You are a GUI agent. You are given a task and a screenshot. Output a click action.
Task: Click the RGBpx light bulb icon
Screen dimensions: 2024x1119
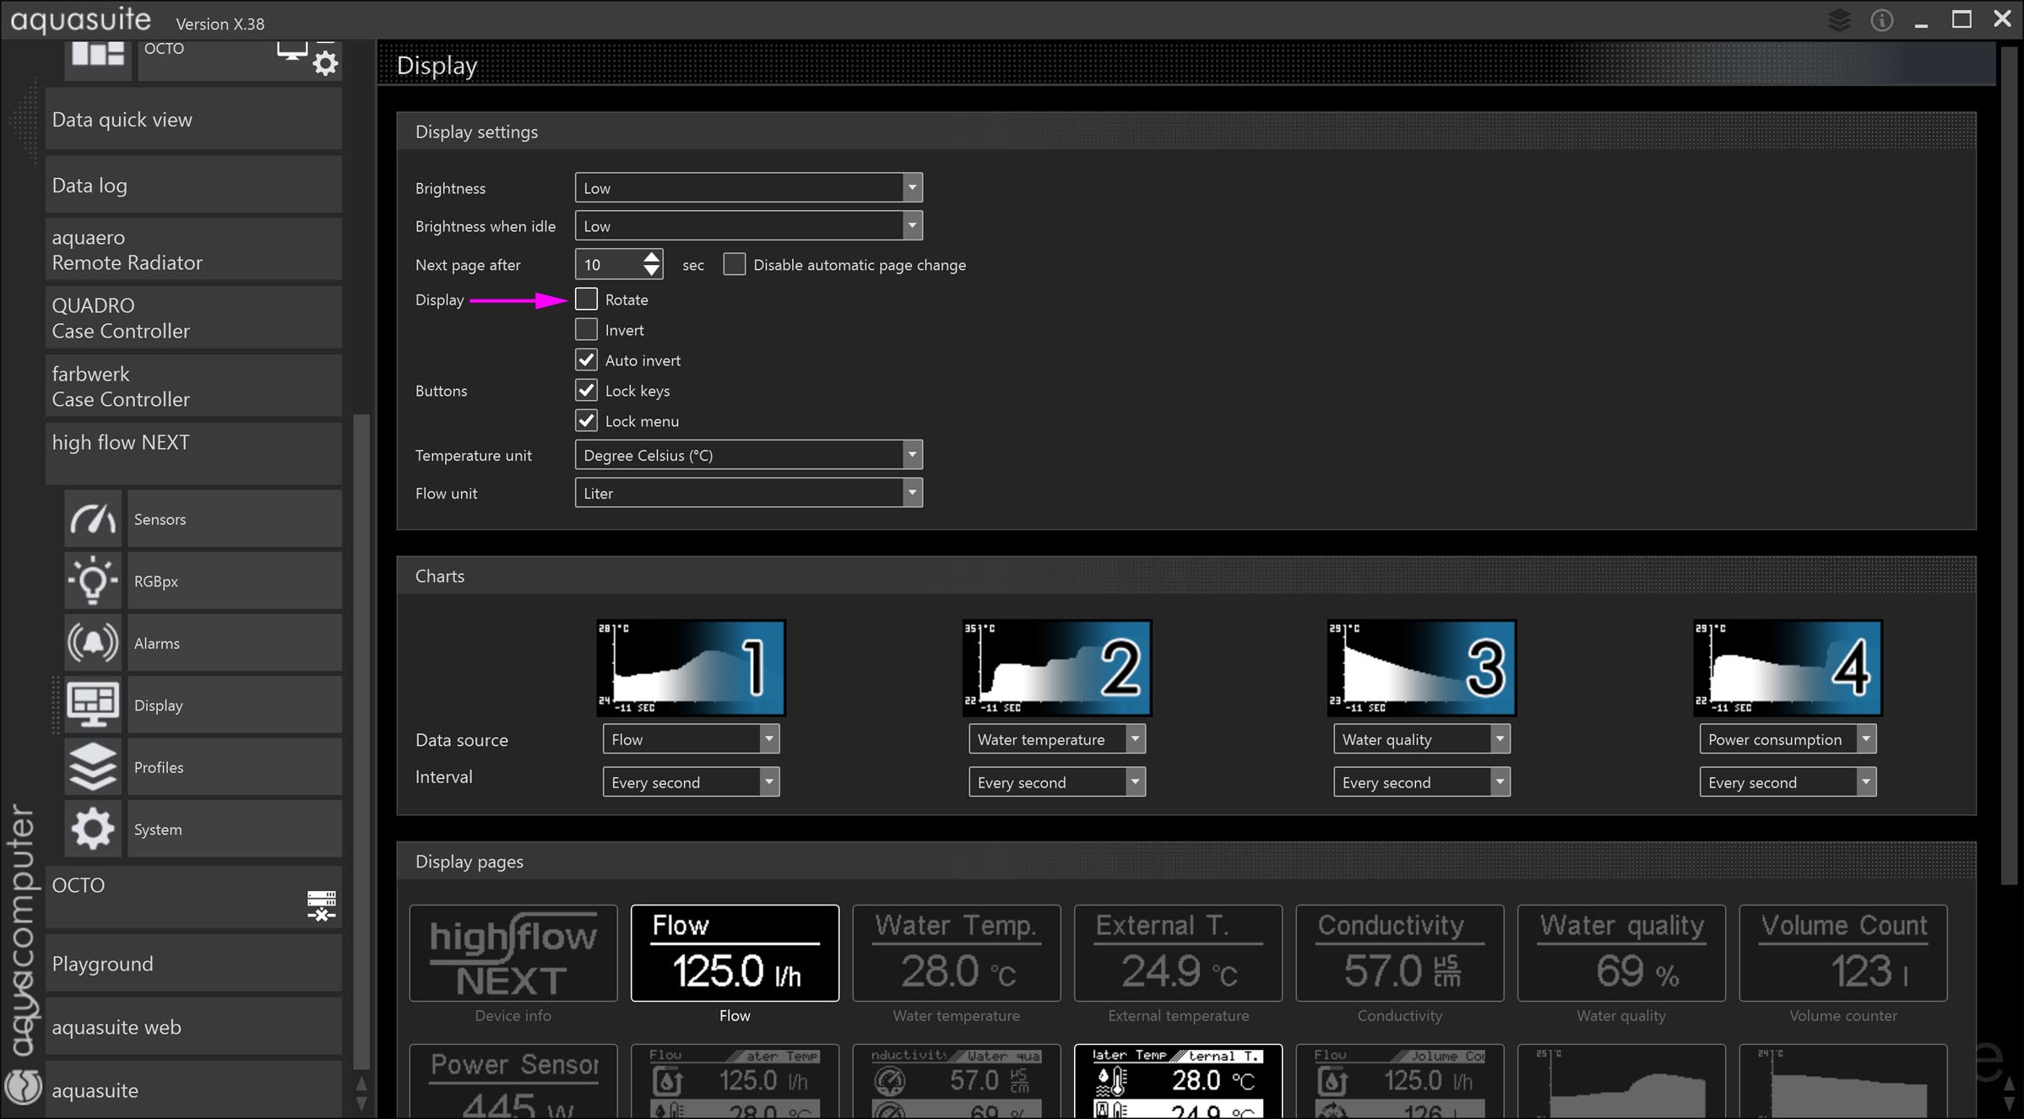(93, 581)
